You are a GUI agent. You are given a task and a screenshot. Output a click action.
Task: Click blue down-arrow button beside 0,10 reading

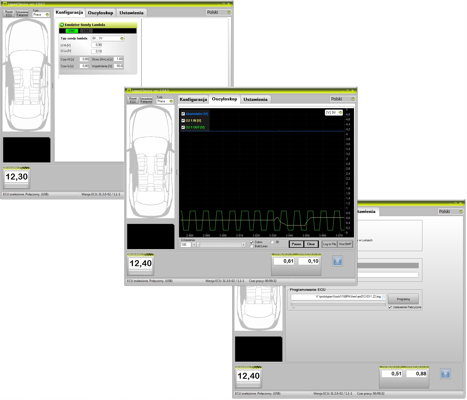(337, 261)
